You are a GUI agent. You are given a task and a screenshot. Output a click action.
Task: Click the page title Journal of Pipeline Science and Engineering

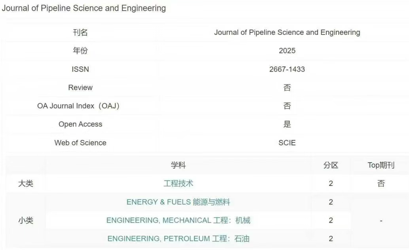[84, 8]
